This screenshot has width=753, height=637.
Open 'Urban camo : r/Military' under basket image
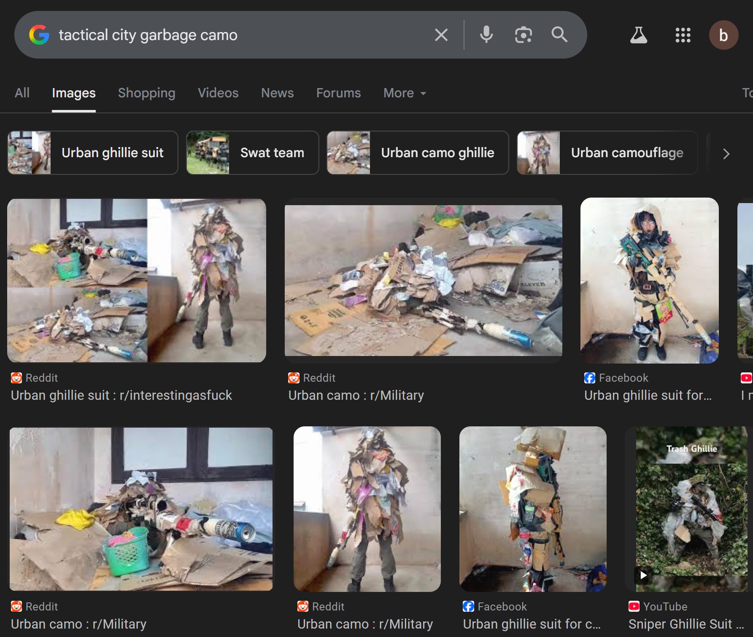(78, 624)
